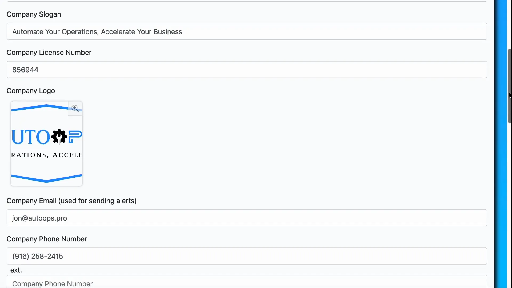Click the Company Email (used for sending alerts) label
Image resolution: width=512 pixels, height=288 pixels.
tap(71, 201)
